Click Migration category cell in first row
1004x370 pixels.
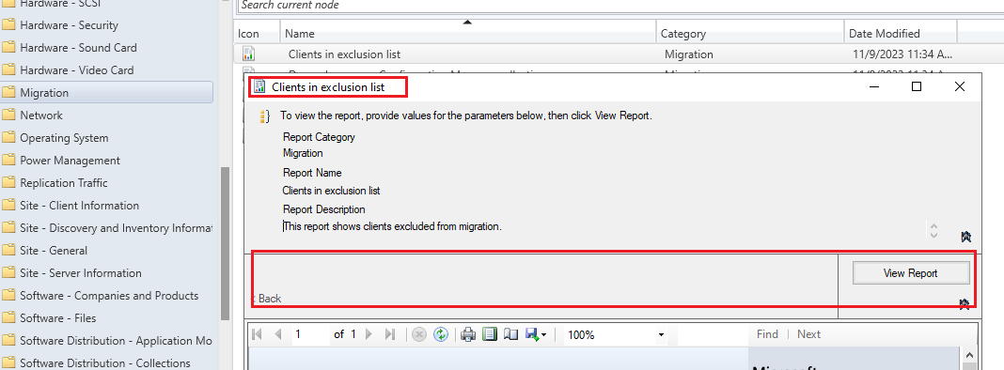688,54
